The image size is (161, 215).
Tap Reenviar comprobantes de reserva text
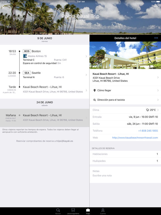pos(45,141)
